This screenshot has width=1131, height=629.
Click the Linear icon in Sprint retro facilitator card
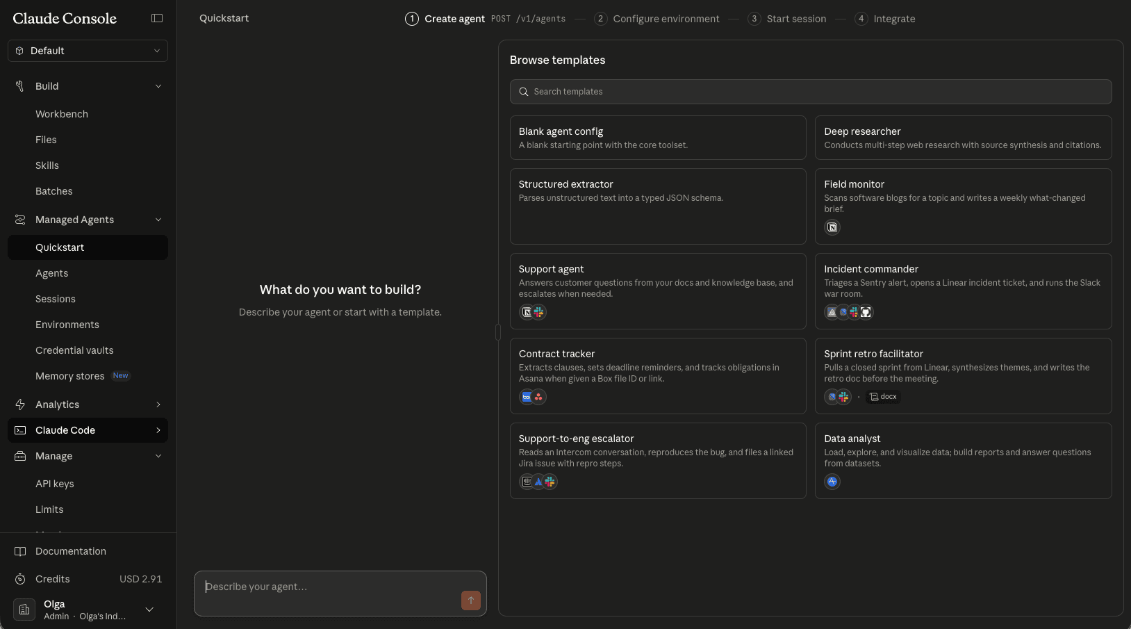(x=832, y=397)
